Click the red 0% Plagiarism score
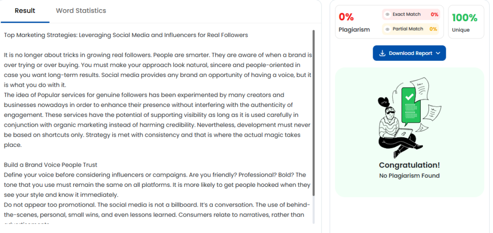 point(346,17)
